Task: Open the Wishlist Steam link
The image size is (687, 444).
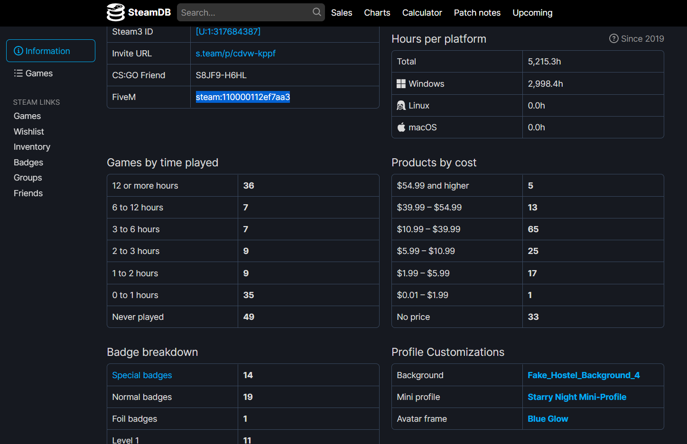Action: (29, 132)
